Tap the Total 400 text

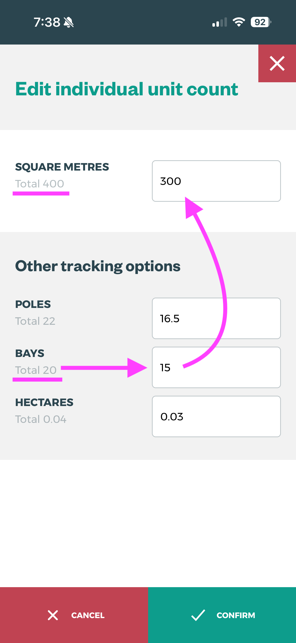pos(40,184)
